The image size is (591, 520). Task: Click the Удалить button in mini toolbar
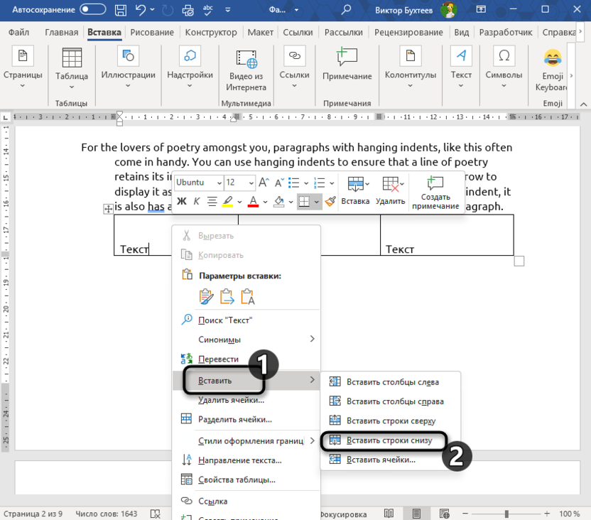coord(390,192)
